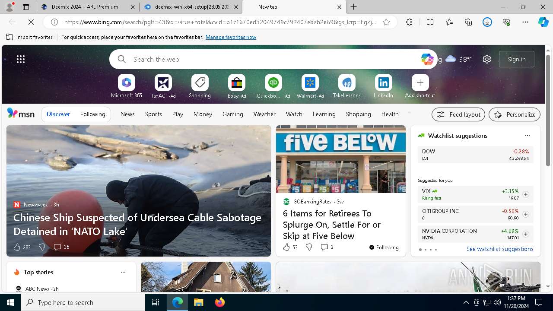Add Citigroup Inc. to watchlist
553x311 pixels.
[x=525, y=214]
